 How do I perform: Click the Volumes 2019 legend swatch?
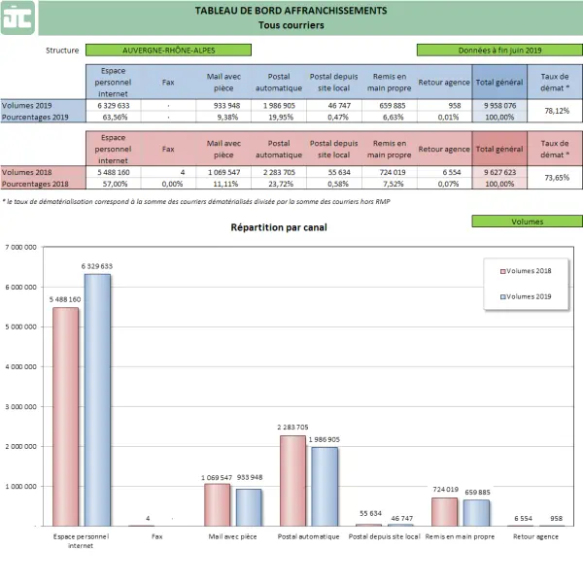(503, 297)
